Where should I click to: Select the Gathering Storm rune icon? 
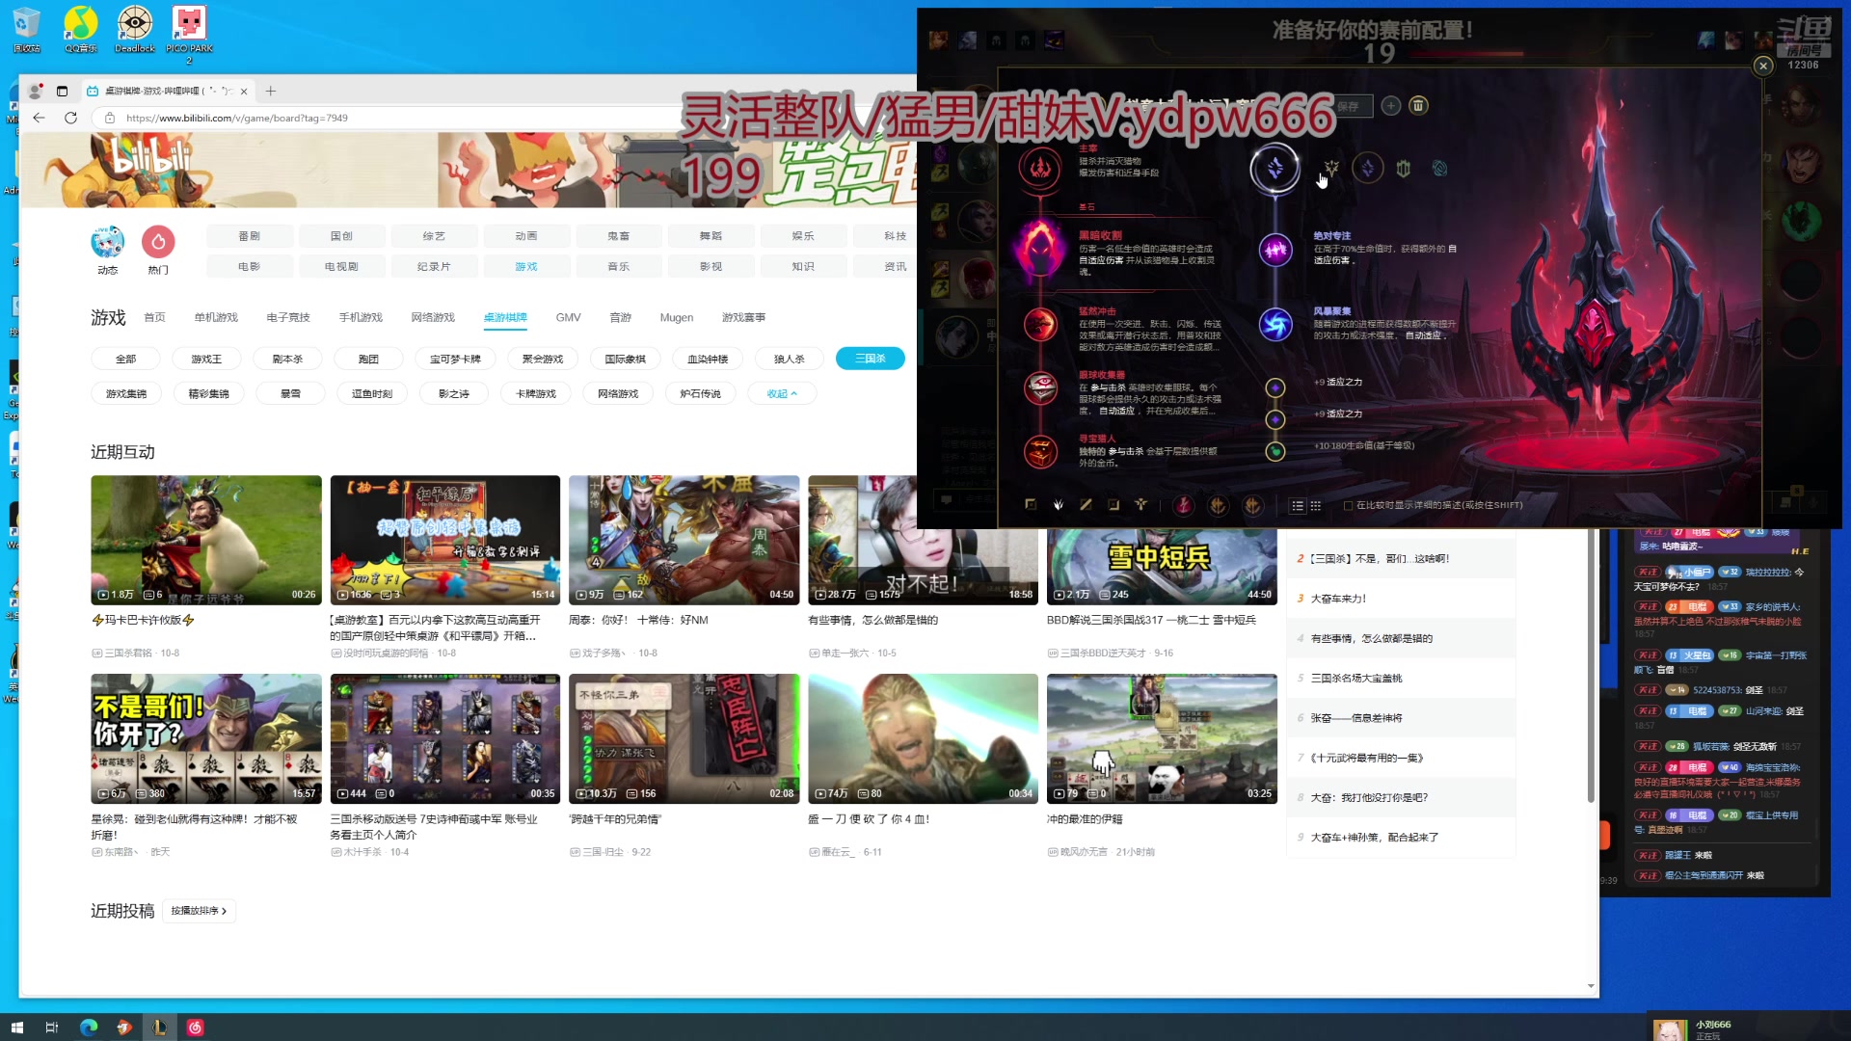point(1275,325)
